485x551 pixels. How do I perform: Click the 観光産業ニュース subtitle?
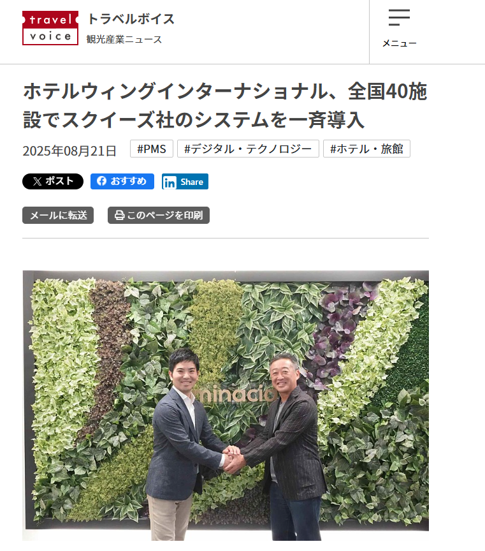[x=124, y=40]
